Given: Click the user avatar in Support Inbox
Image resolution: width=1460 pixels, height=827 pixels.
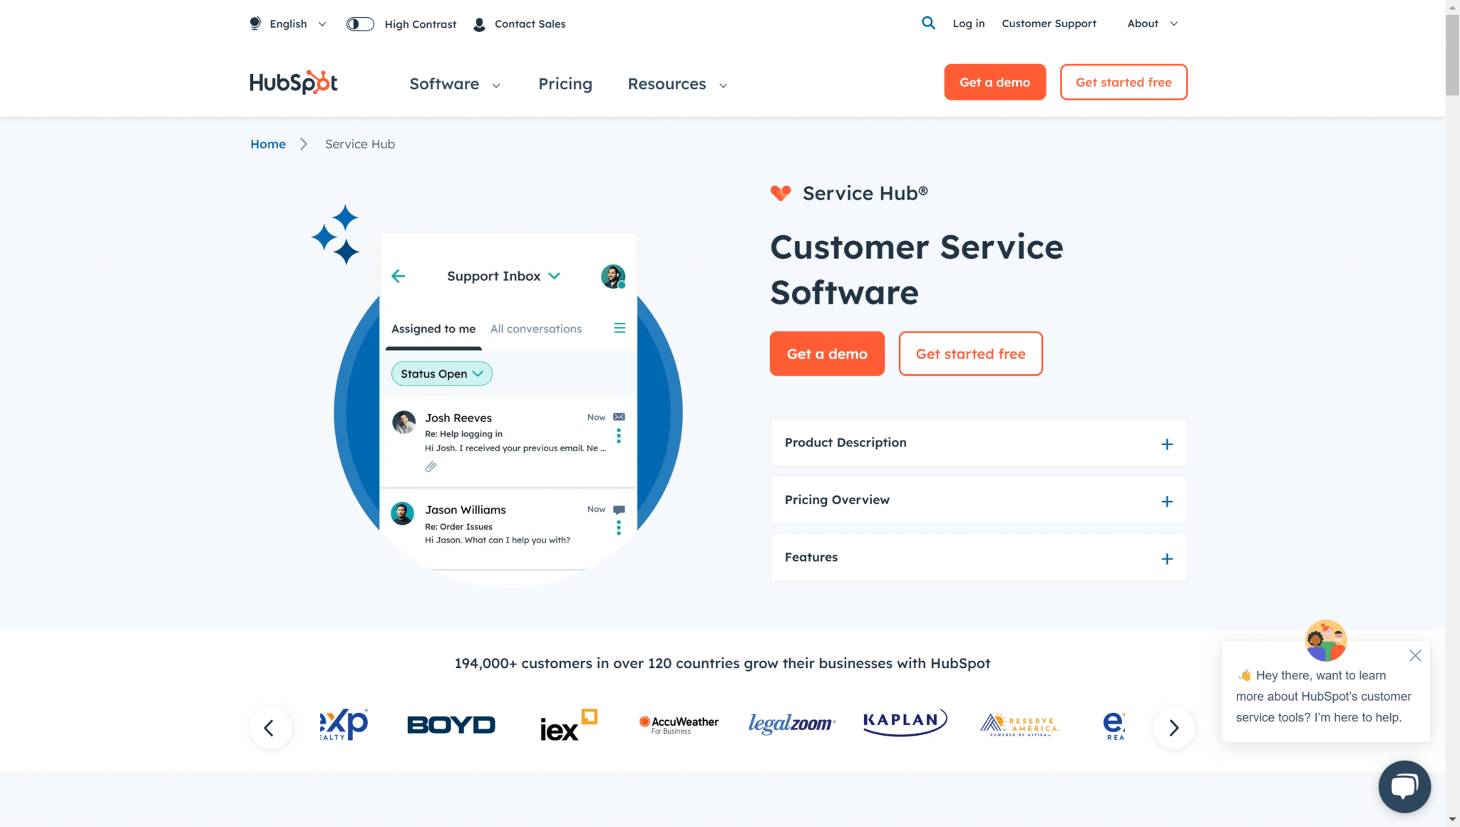Looking at the screenshot, I should click(613, 276).
